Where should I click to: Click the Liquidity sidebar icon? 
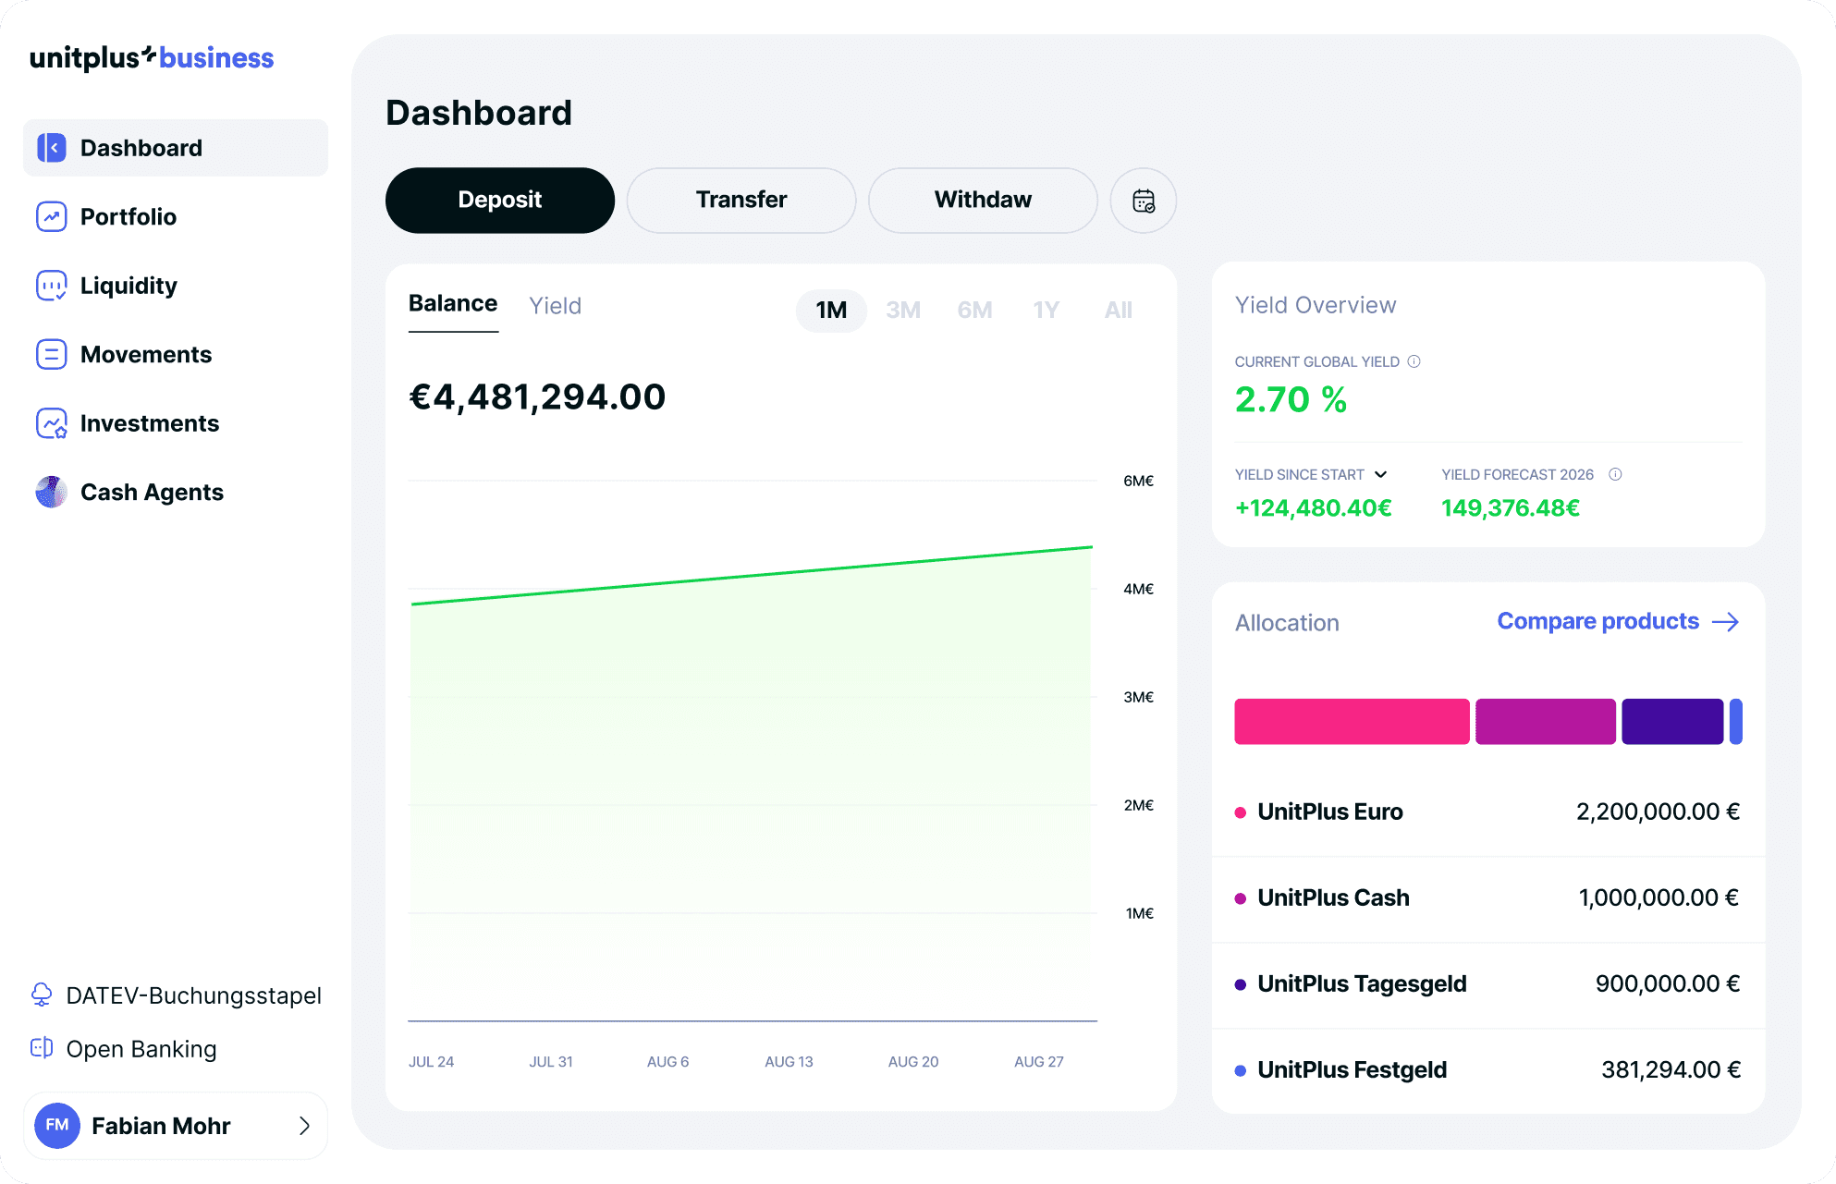tap(52, 286)
